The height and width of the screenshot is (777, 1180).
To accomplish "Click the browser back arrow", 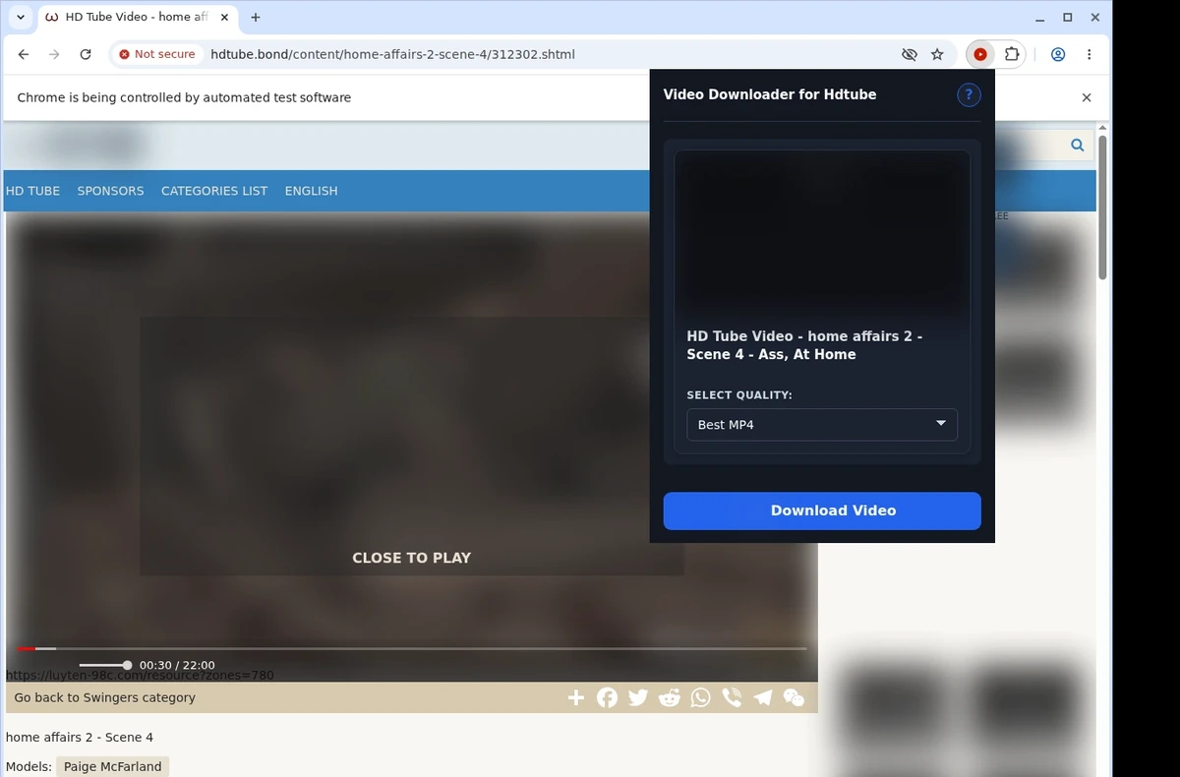I will click(24, 54).
